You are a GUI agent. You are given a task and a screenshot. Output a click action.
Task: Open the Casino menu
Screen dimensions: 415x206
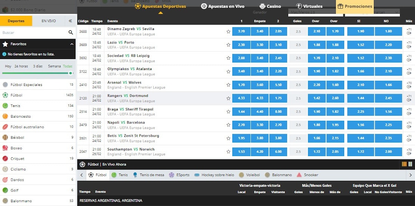[x=270, y=6]
